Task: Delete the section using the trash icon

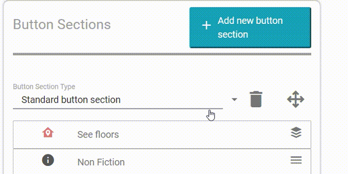Action: click(256, 99)
